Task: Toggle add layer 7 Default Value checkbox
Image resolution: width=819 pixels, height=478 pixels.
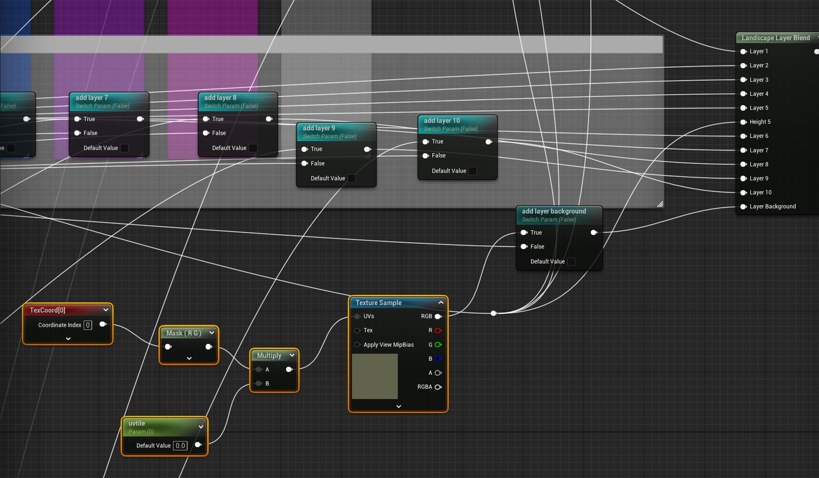Action: click(x=125, y=148)
